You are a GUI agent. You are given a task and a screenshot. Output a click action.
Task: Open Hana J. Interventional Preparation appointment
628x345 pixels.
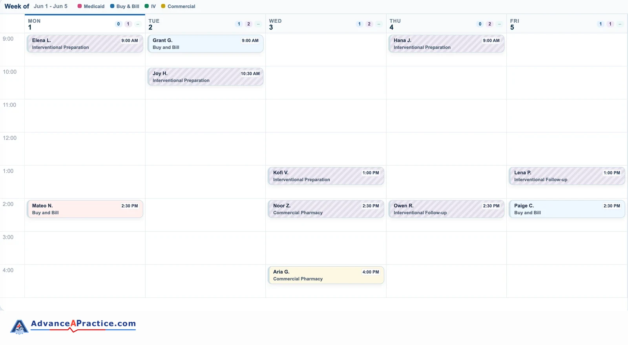click(446, 44)
